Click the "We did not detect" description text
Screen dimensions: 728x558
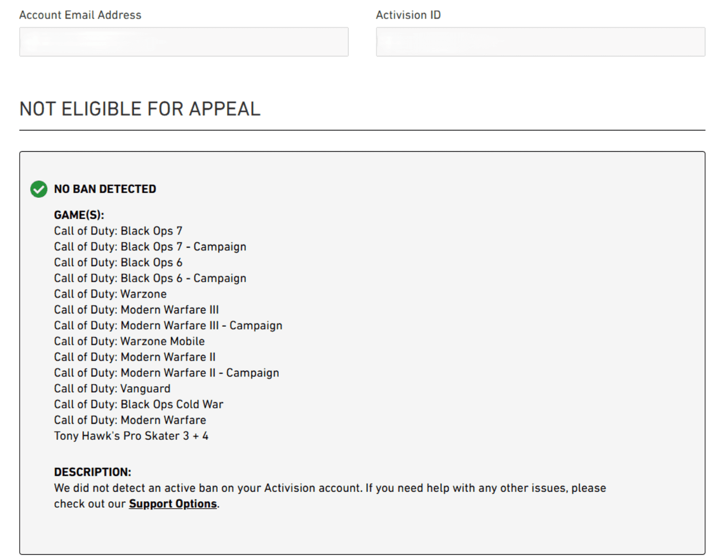pos(329,488)
